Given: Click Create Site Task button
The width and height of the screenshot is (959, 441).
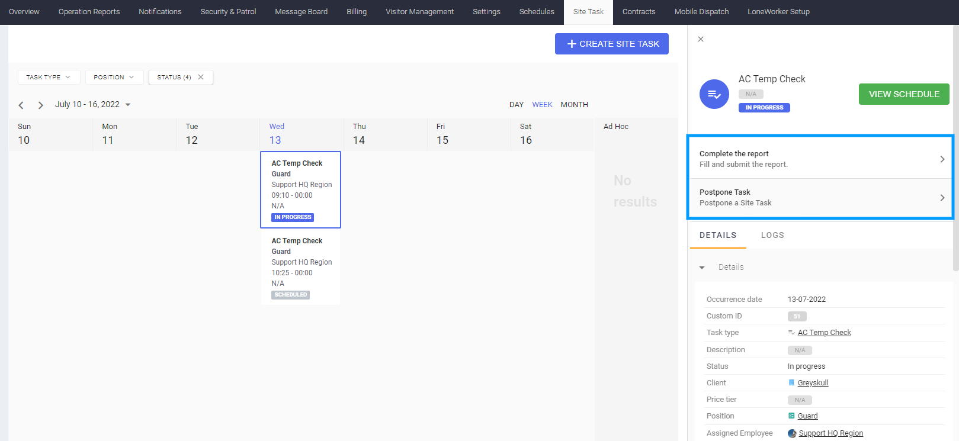Looking at the screenshot, I should click(612, 44).
